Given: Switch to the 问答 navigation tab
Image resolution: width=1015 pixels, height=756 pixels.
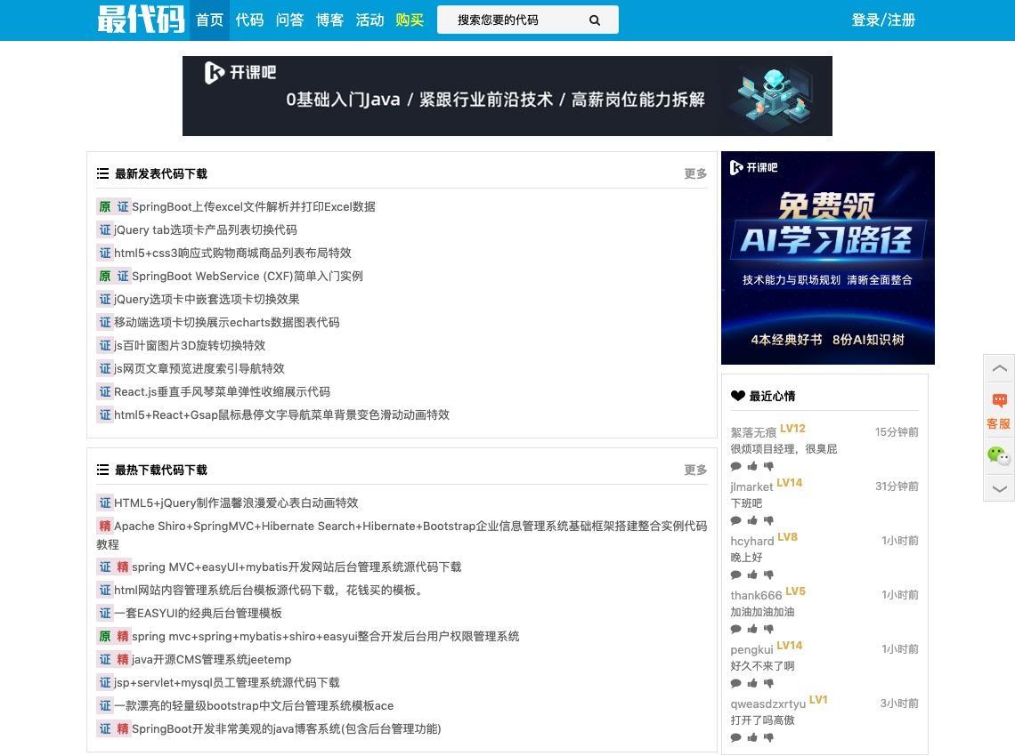Looking at the screenshot, I should pos(290,20).
